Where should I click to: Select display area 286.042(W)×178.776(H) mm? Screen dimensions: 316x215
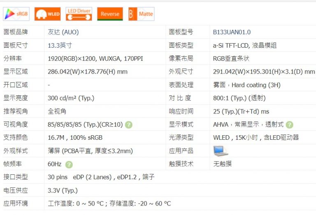(88, 72)
